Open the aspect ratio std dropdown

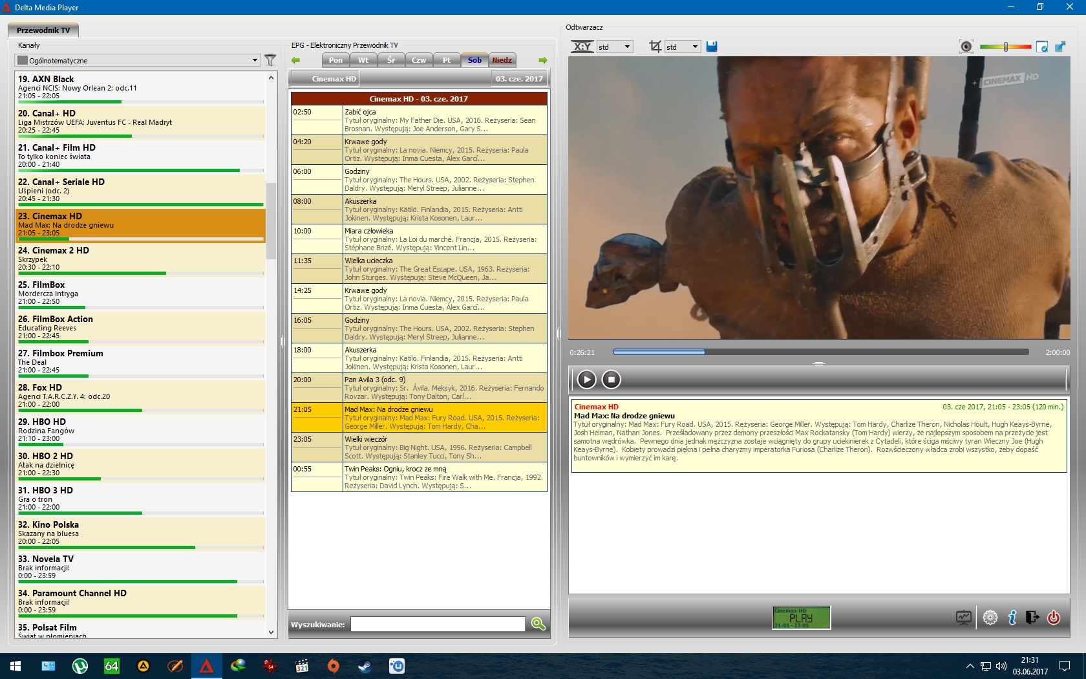coord(614,47)
